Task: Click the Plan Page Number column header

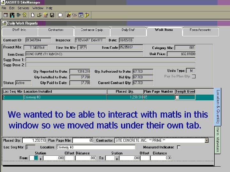Action: pyautogui.click(x=159, y=91)
